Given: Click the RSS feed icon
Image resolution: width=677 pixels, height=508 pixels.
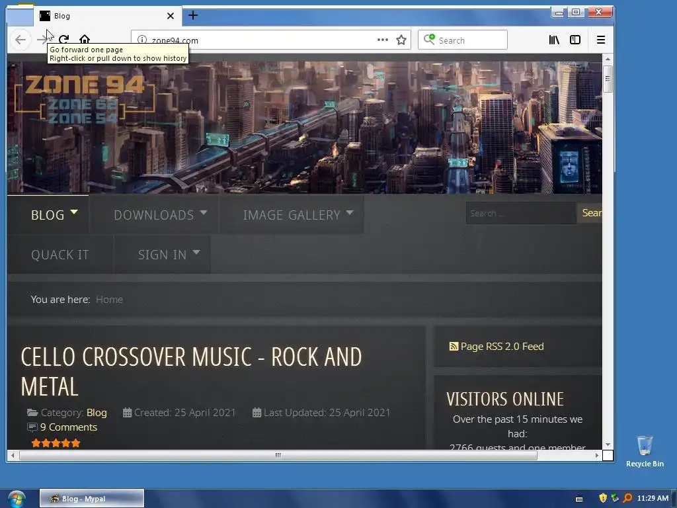Looking at the screenshot, I should 454,347.
